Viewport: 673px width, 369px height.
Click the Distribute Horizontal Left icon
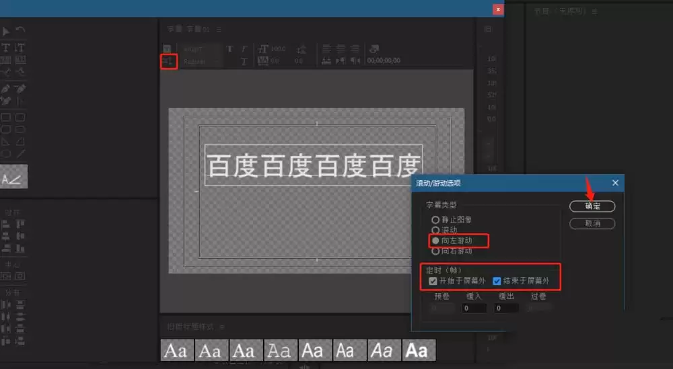click(6, 304)
